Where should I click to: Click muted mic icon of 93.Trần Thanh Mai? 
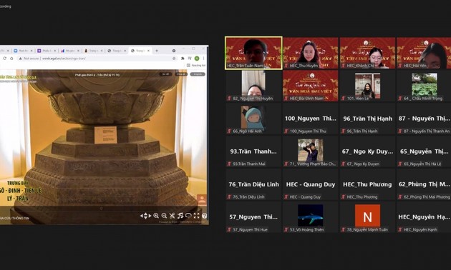(229, 164)
